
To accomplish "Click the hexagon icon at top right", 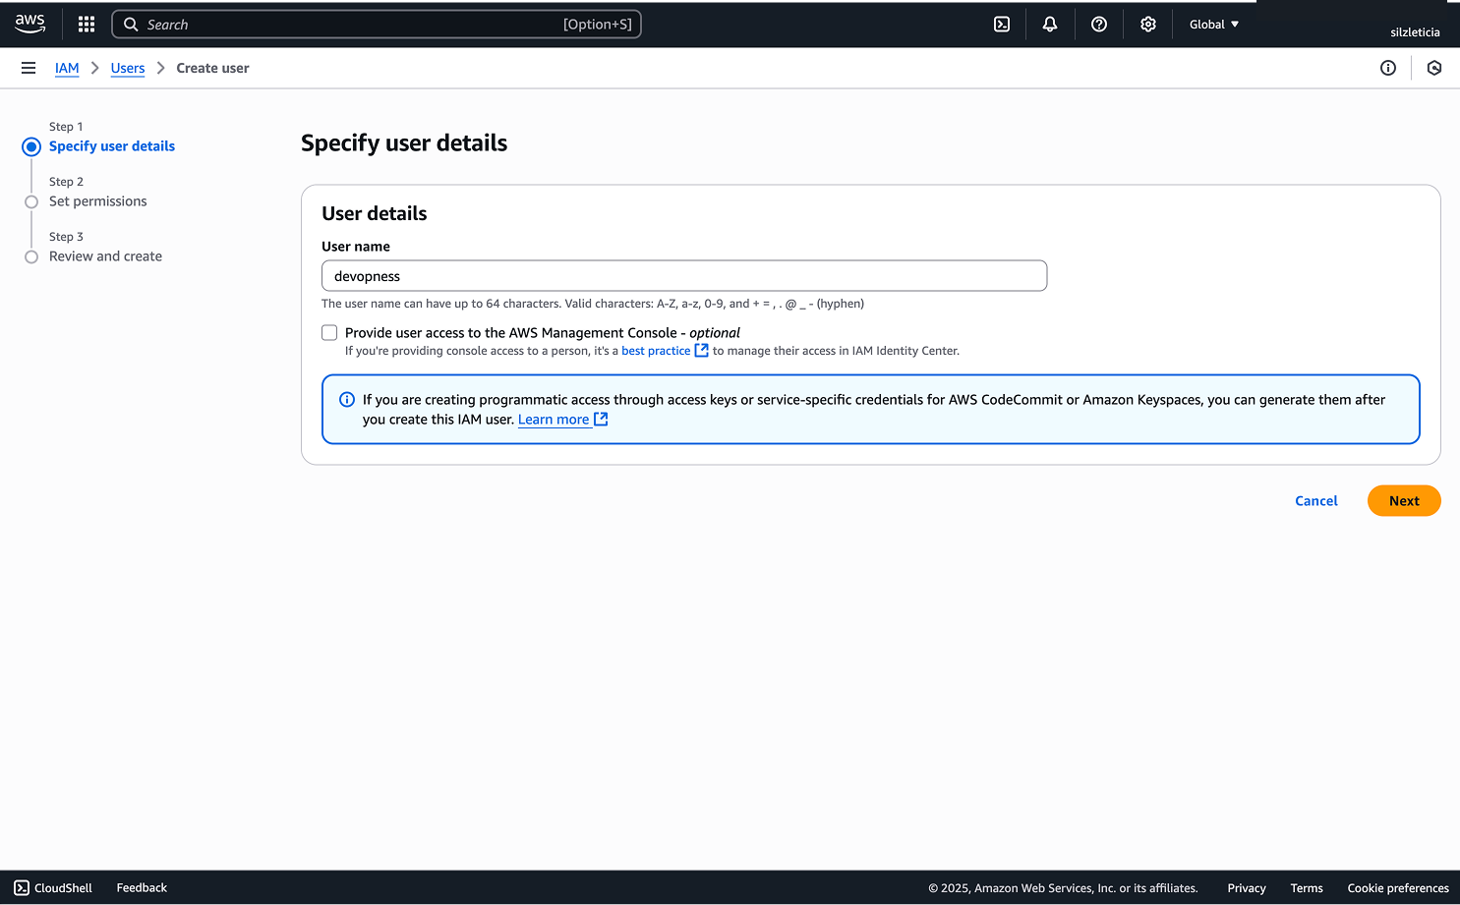I will (x=1434, y=68).
